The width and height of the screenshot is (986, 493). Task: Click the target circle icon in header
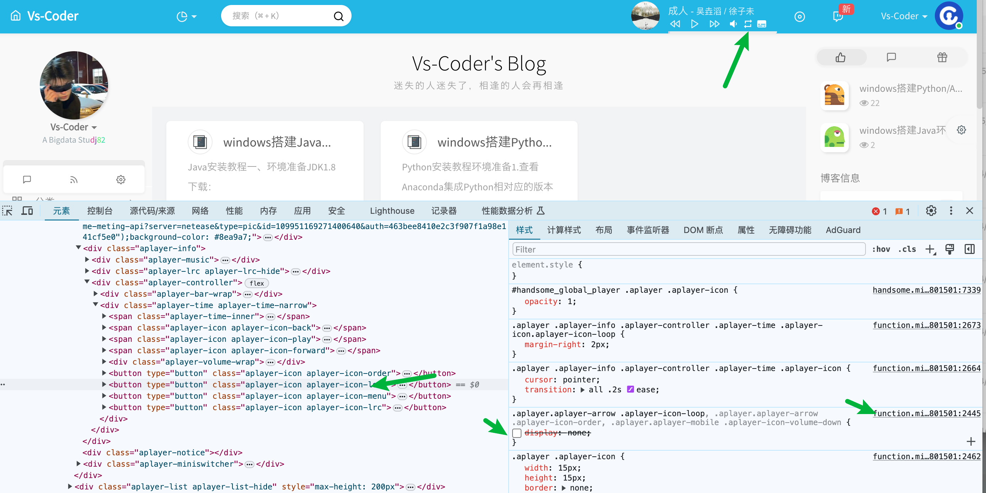[800, 16]
